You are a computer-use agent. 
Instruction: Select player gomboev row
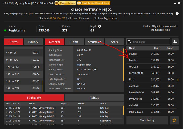pyautogui.click(x=151, y=86)
